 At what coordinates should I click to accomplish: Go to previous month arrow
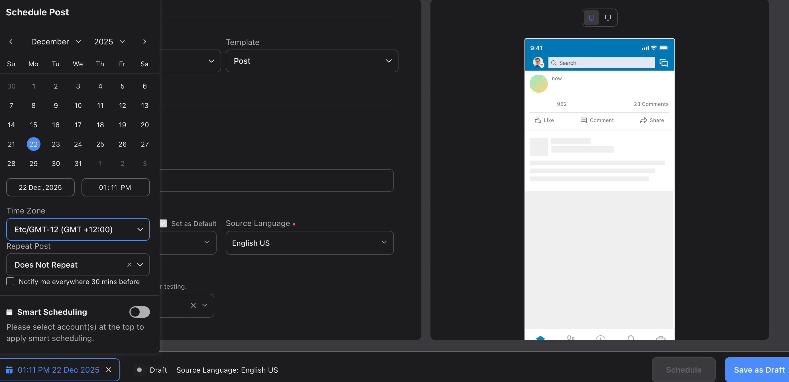point(11,42)
